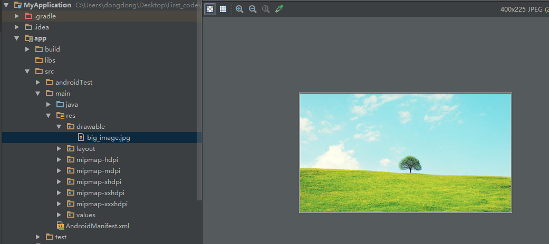Click the java source folder icon
This screenshot has height=244, width=549.
coord(60,105)
